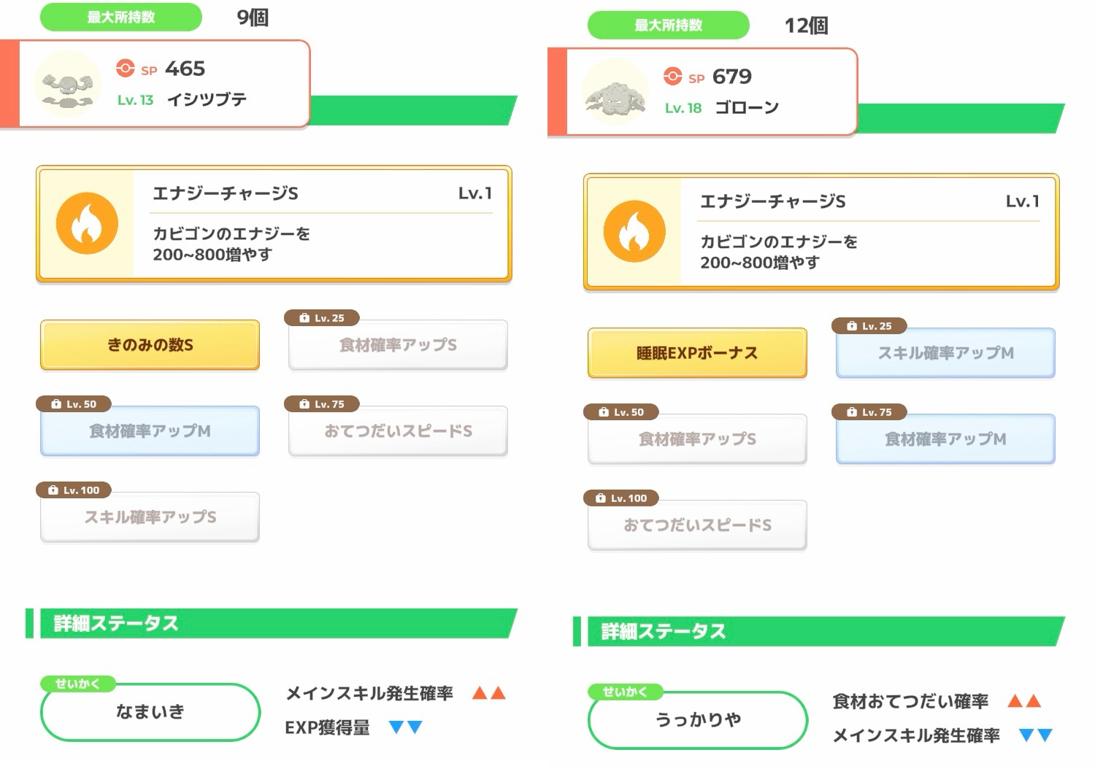Open Geodude's 食材確率アップM subskill
Image resolution: width=1095 pixels, height=769 pixels.
(x=150, y=431)
